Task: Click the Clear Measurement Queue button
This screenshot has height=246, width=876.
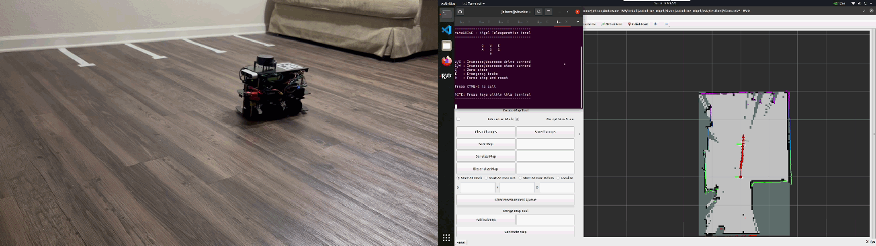Action: (x=515, y=200)
